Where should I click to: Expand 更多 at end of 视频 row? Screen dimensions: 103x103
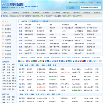97,69
